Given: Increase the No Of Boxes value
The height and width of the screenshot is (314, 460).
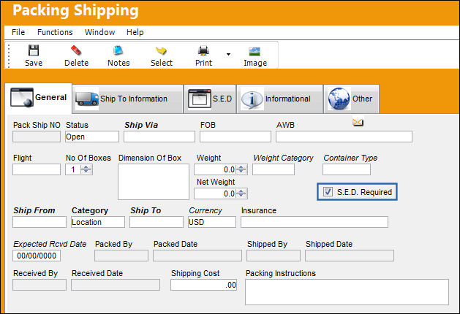Looking at the screenshot, I should tap(86, 167).
